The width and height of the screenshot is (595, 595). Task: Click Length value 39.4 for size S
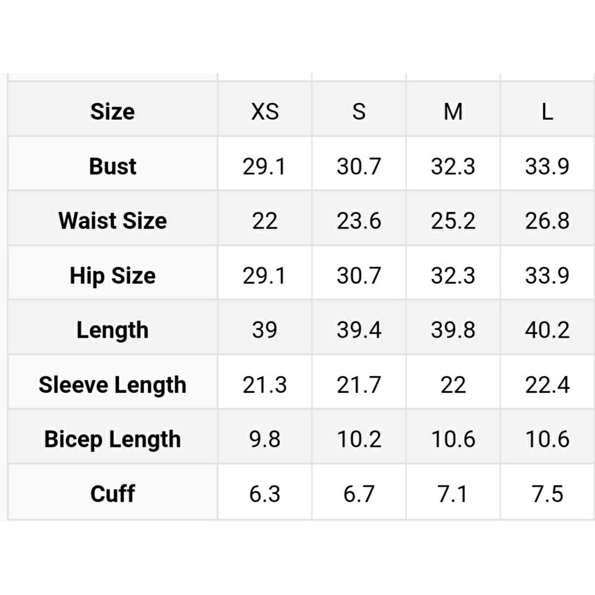coord(359,330)
